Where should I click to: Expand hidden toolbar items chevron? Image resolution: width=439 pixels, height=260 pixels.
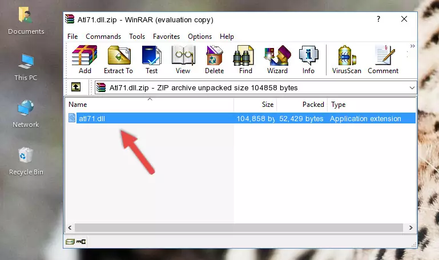412,46
